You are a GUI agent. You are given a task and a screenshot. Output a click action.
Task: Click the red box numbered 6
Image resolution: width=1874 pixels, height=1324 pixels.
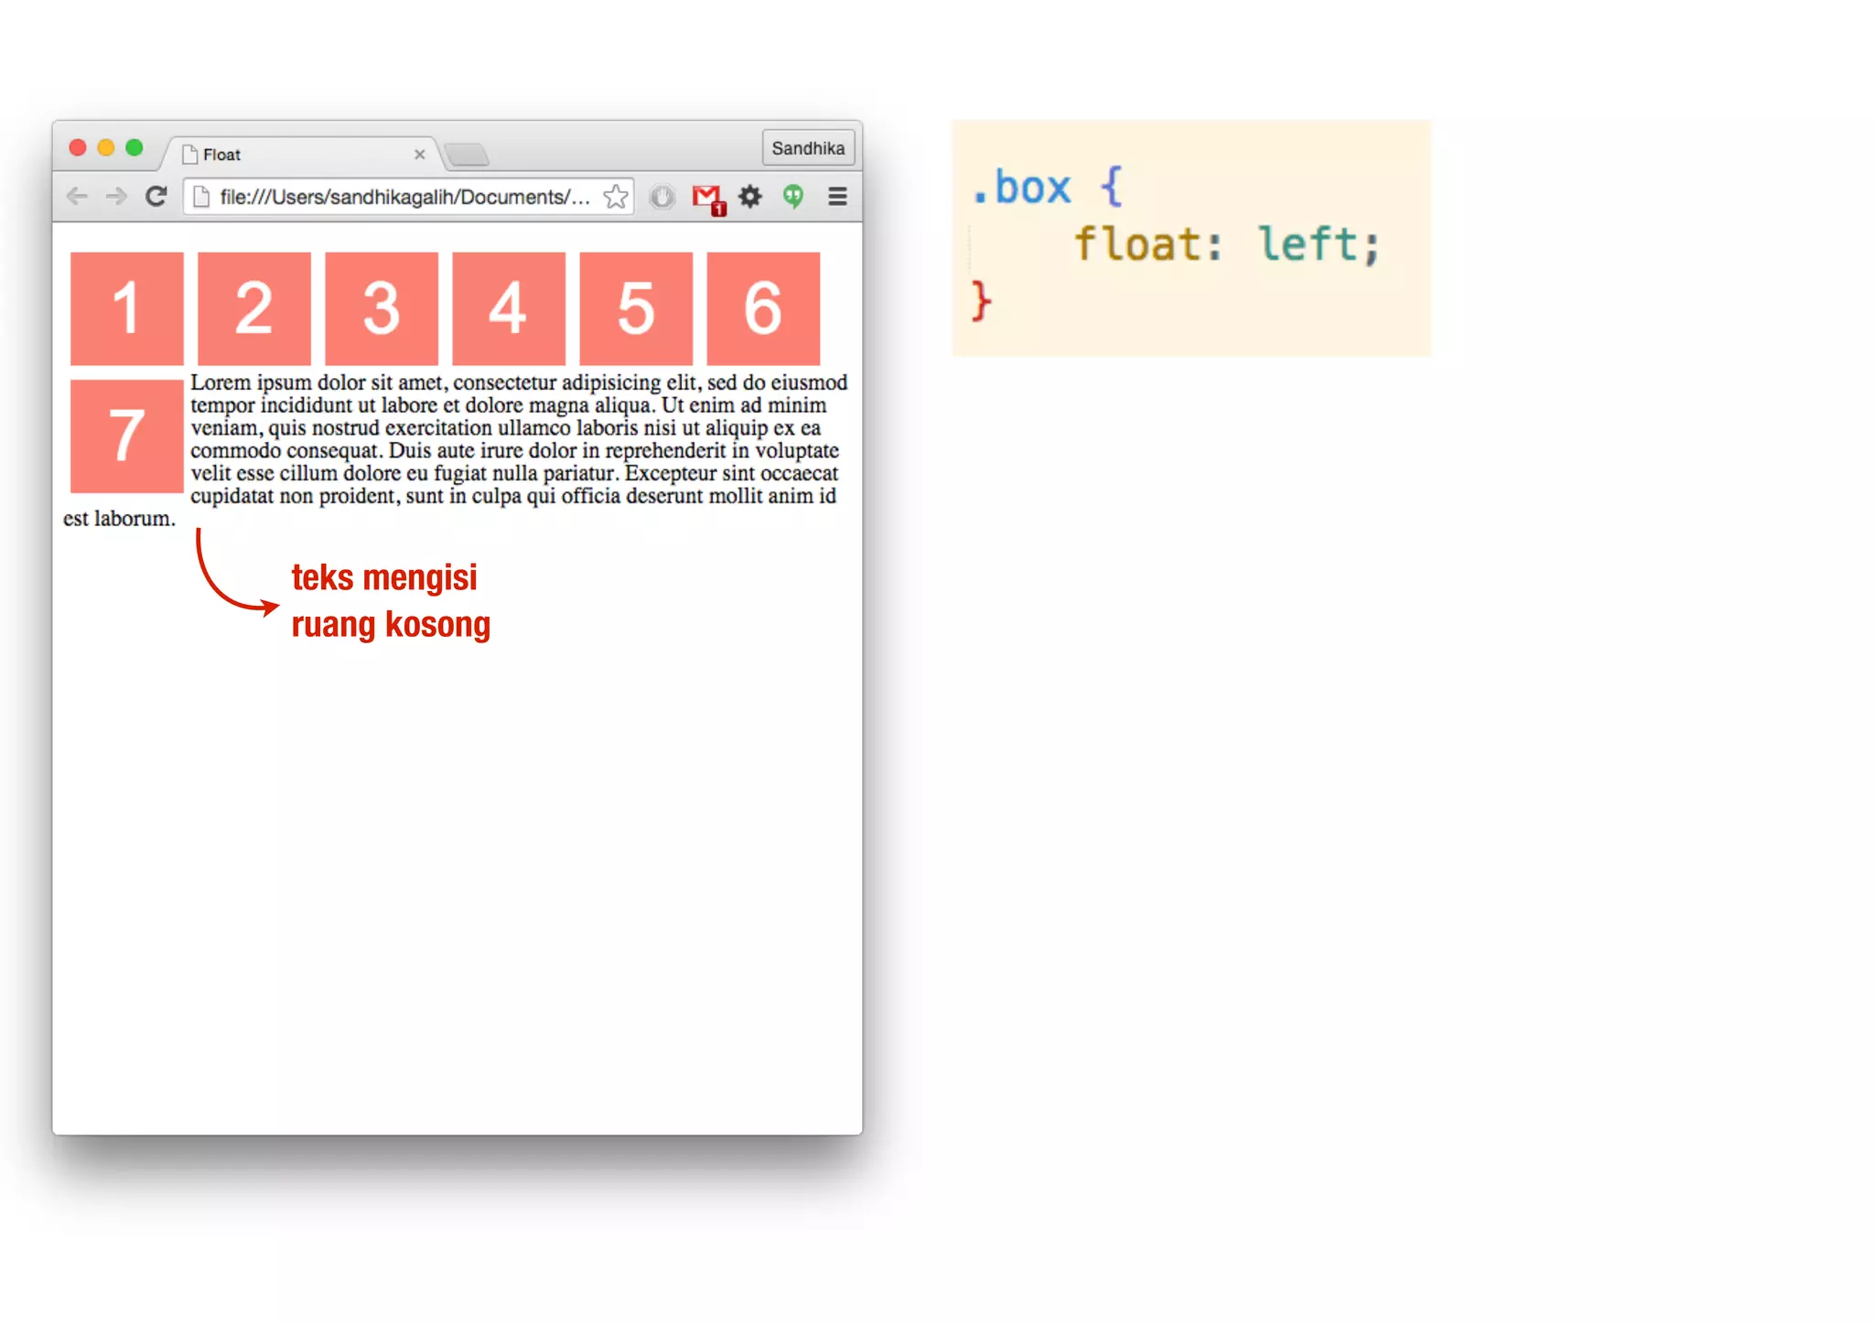[x=763, y=308]
